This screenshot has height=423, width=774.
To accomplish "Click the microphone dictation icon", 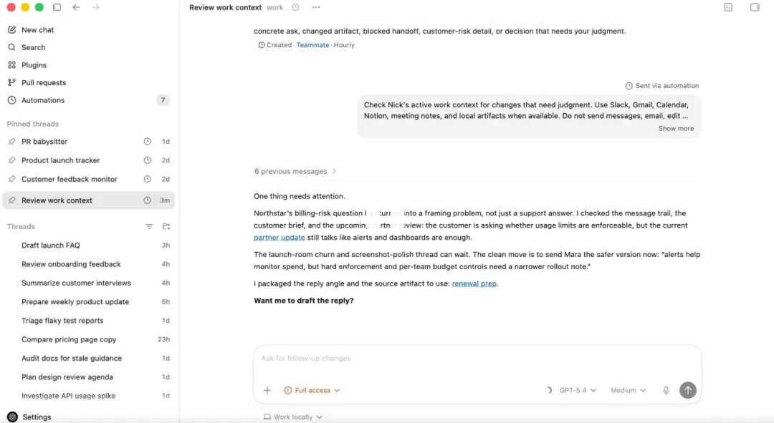I will pyautogui.click(x=666, y=390).
